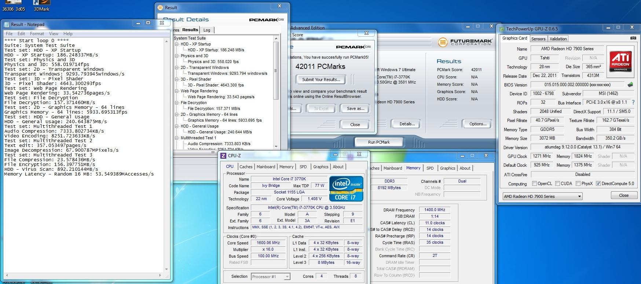Open the Notepad View menu
Image resolution: width=641 pixels, height=284 pixels.
[54, 34]
